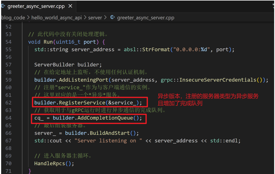Click AddCompletionQueue method call
Image resolution: width=275 pixels, height=174 pixels.
click(x=105, y=118)
